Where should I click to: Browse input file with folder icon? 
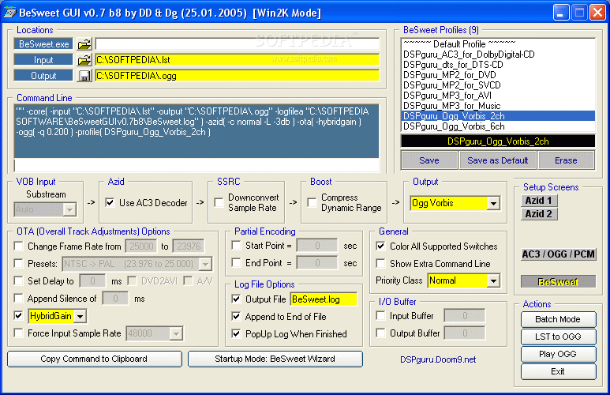[x=84, y=60]
